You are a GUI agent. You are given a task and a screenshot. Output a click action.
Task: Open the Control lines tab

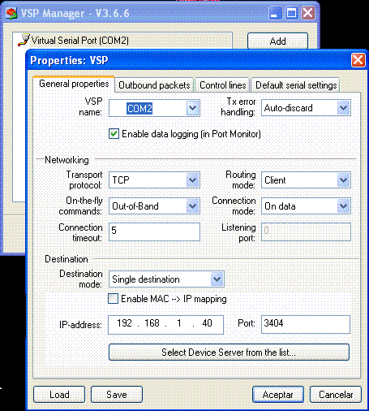tap(222, 85)
